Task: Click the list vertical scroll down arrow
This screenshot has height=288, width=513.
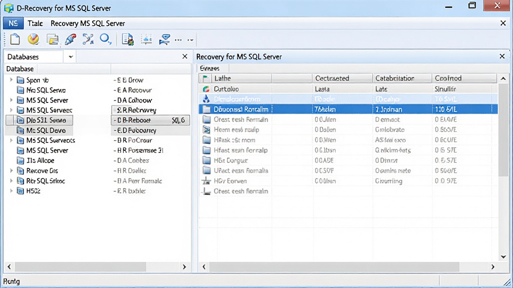Action: (503, 256)
